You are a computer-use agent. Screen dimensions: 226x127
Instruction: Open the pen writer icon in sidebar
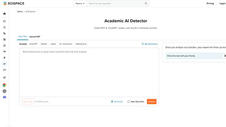[x=5, y=33]
